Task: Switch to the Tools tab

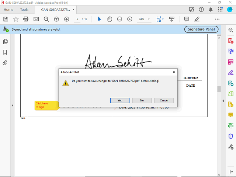Action: click(x=24, y=10)
